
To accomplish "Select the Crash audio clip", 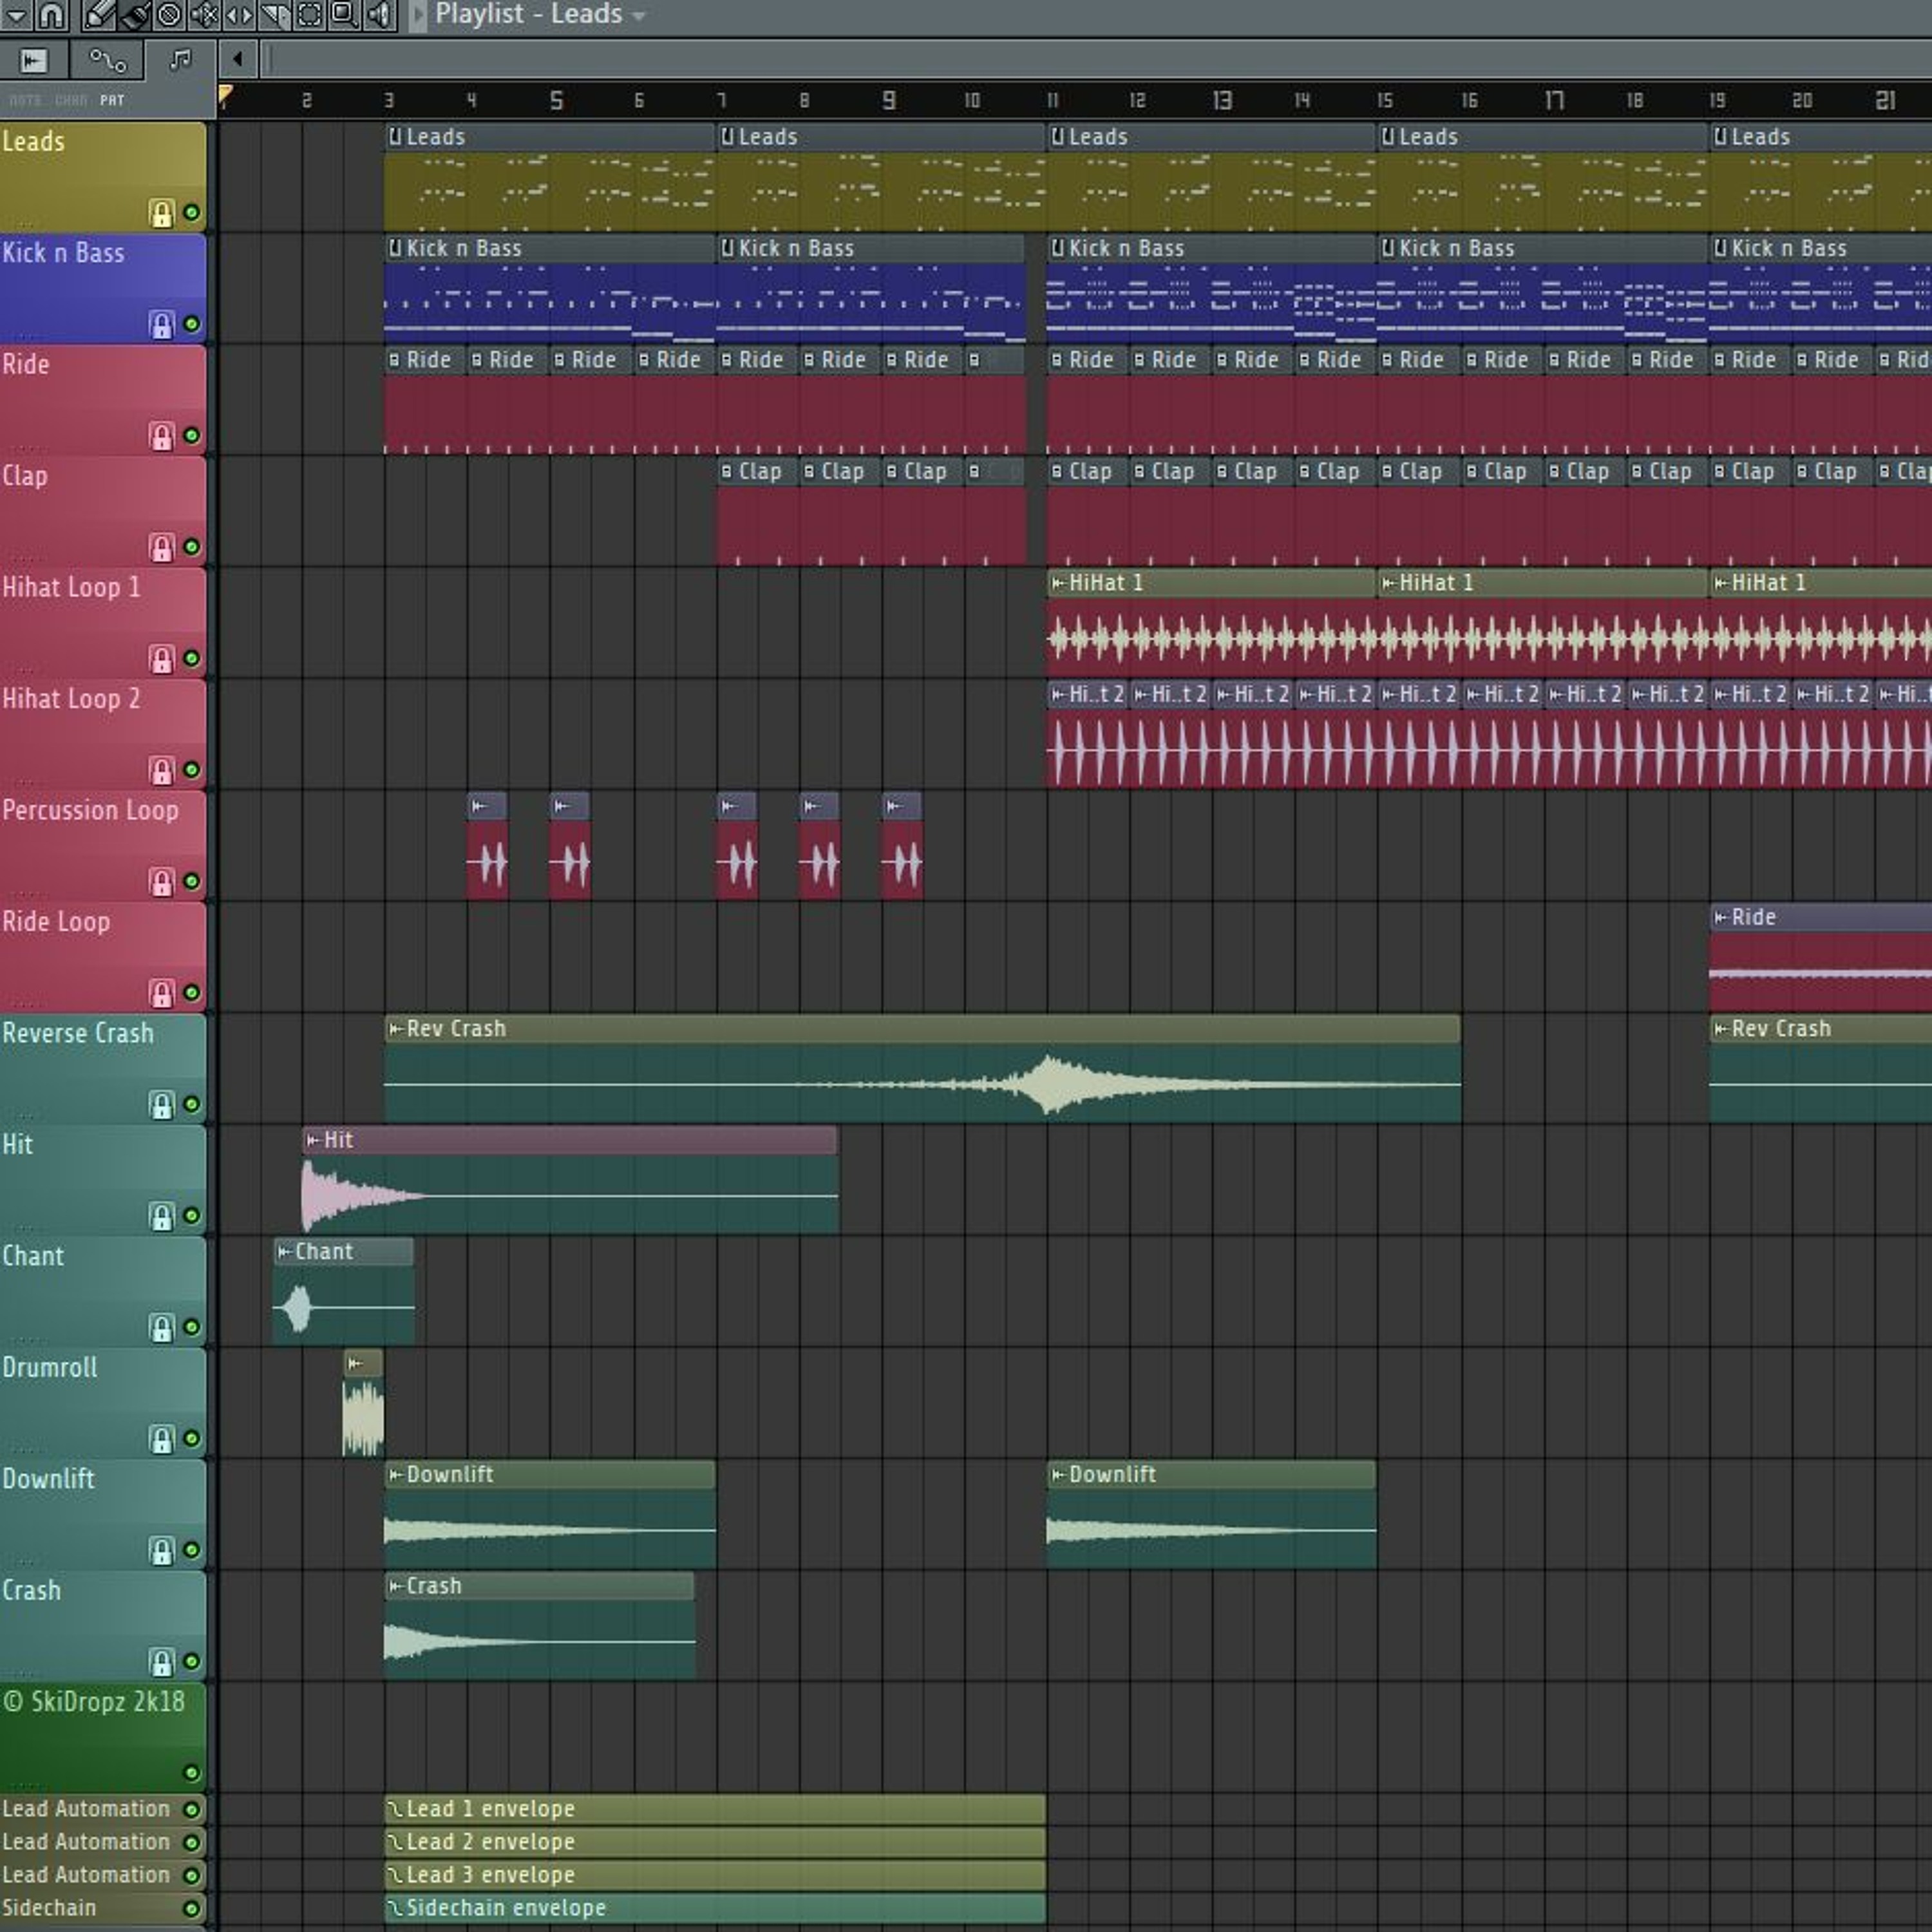I will point(540,1625).
